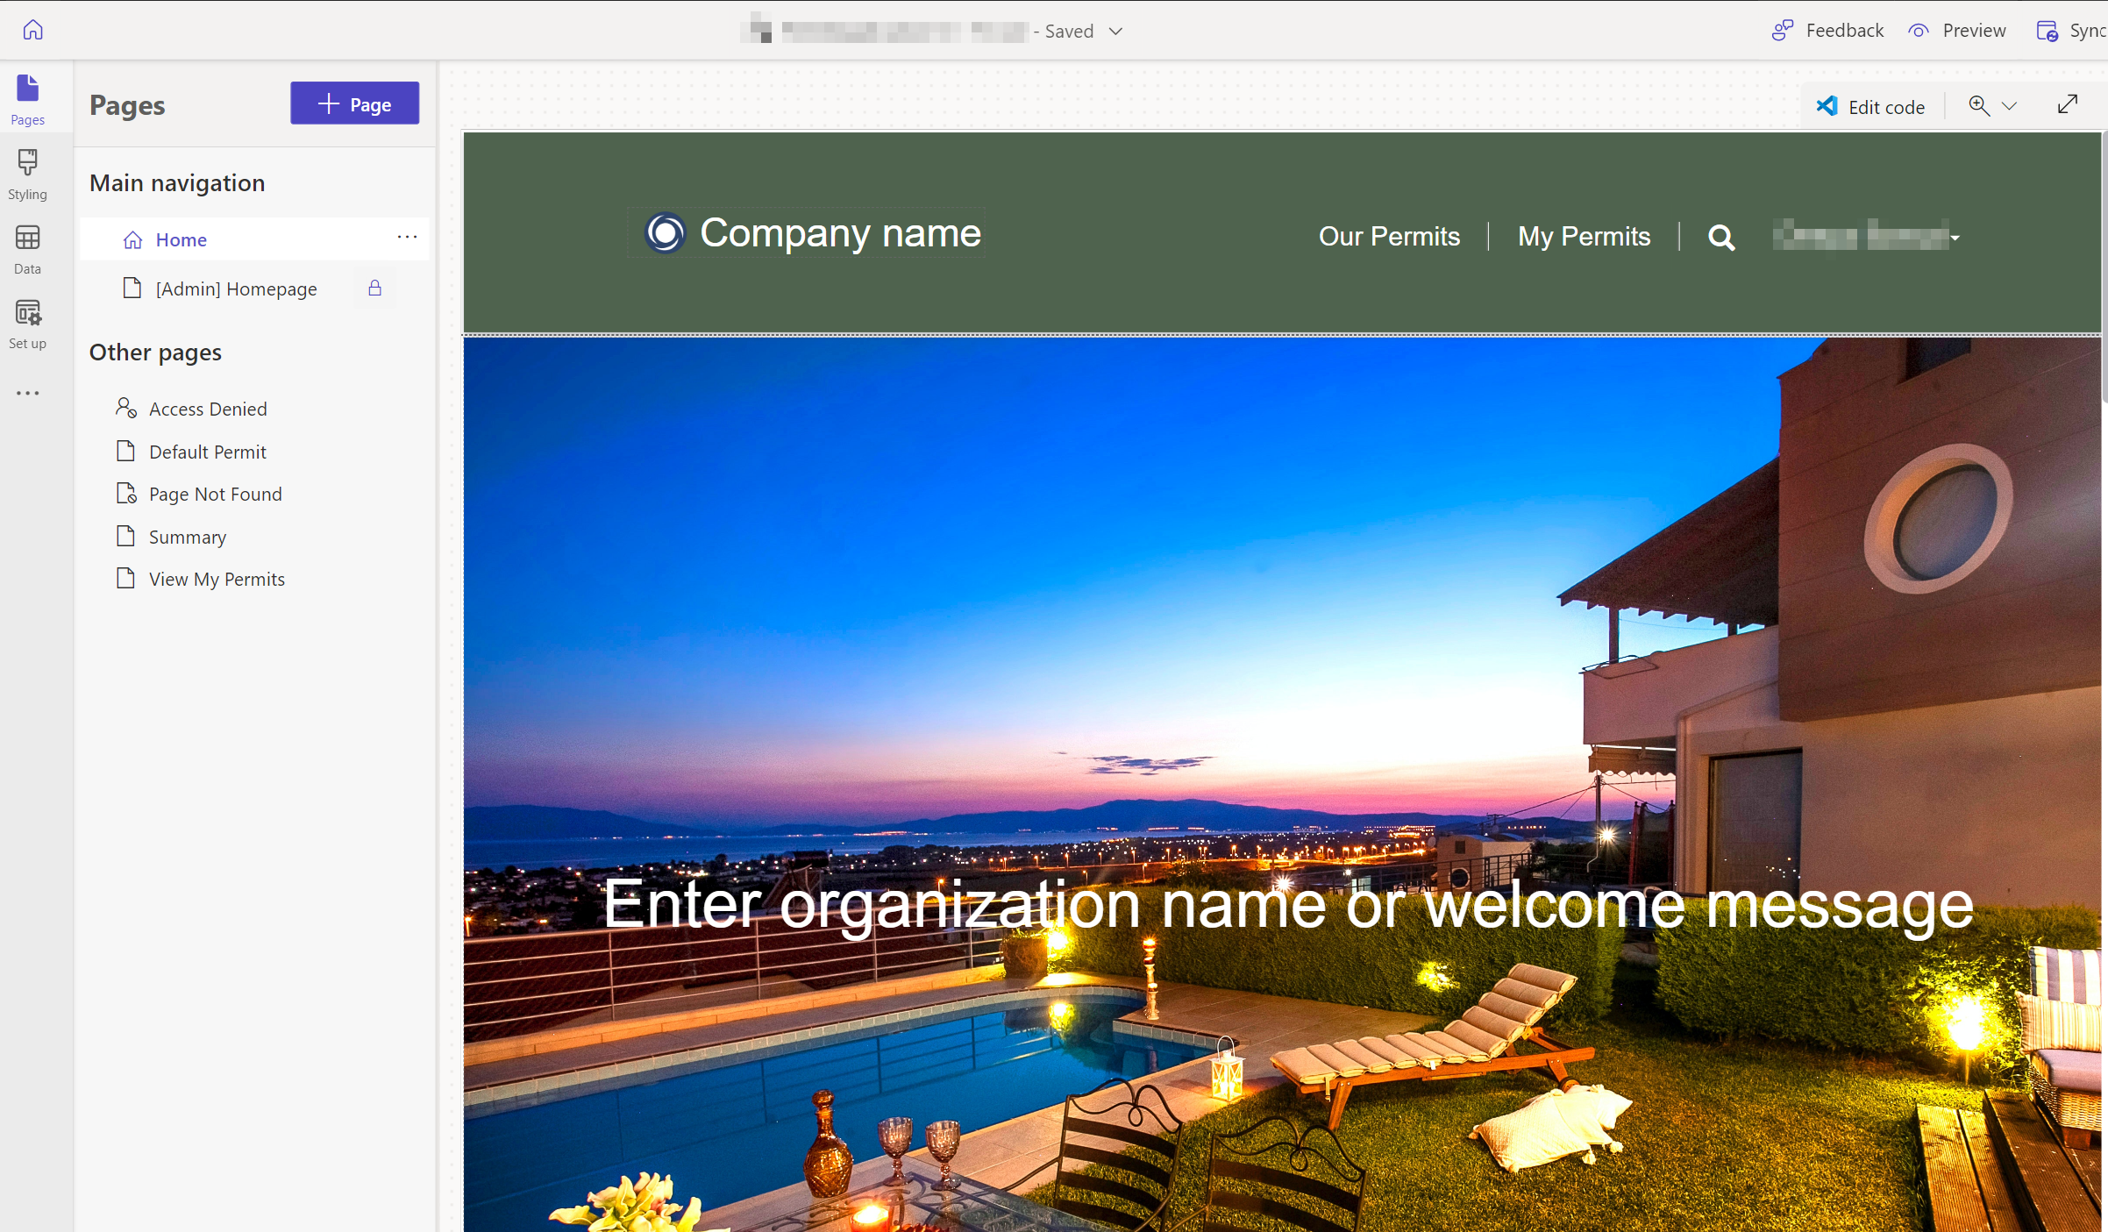Image resolution: width=2108 pixels, height=1232 pixels.
Task: Click the Sync button in top bar
Action: click(x=2073, y=29)
